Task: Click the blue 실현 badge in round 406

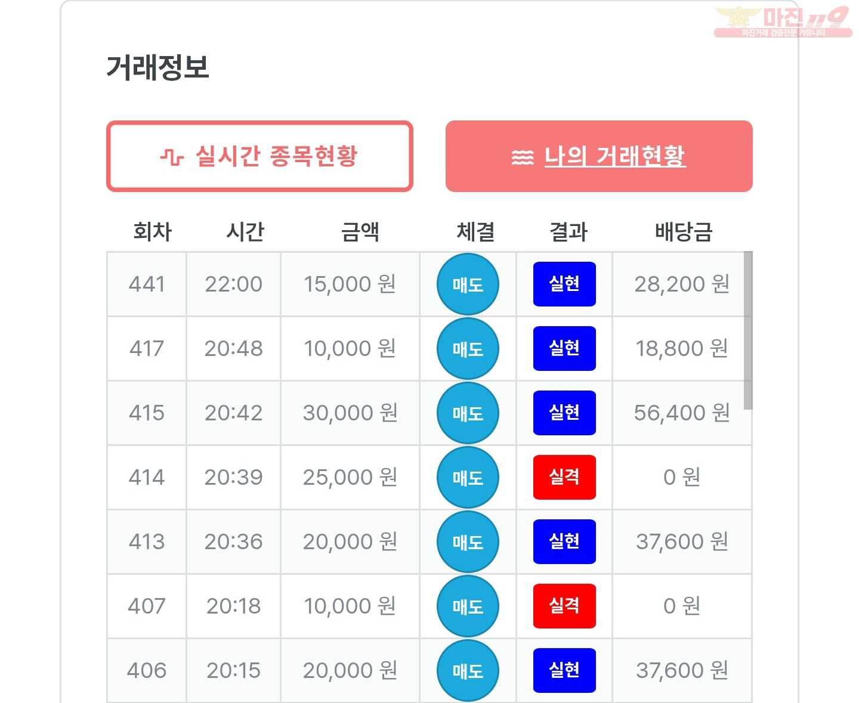Action: pyautogui.click(x=564, y=670)
